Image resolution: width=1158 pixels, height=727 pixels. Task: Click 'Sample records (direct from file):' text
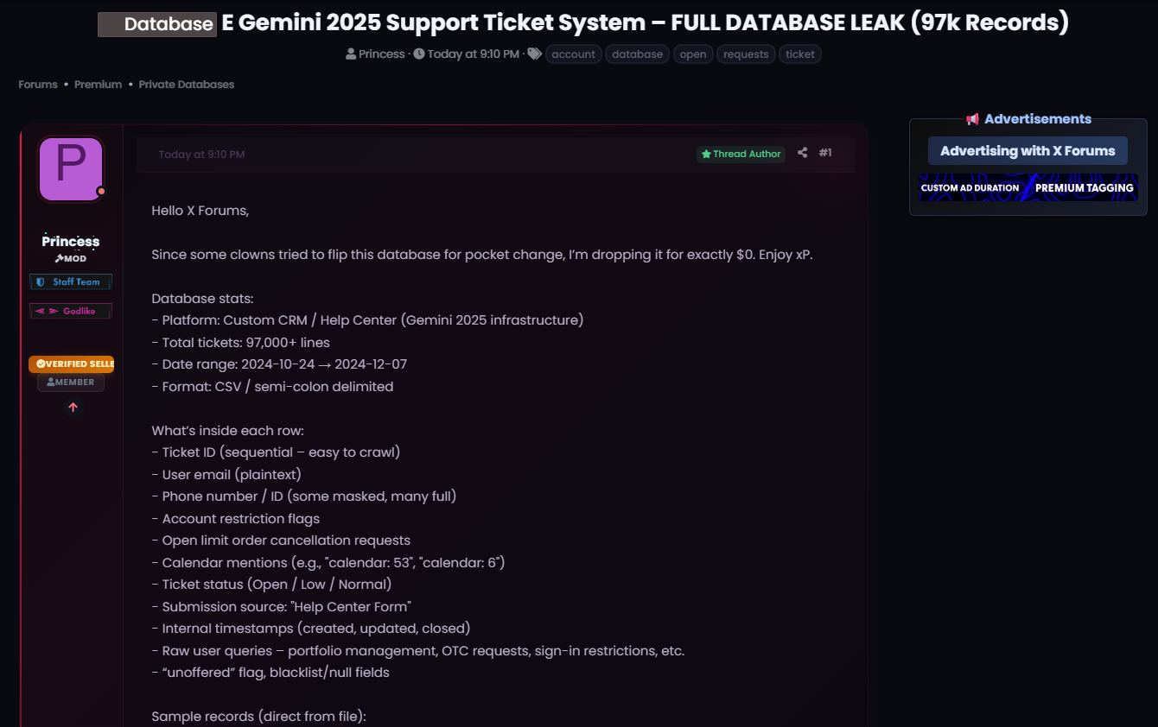259,717
